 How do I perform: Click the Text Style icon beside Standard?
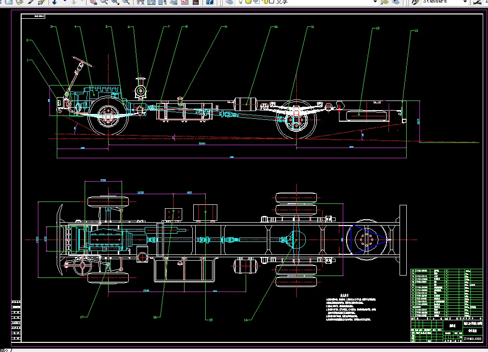point(414,2)
